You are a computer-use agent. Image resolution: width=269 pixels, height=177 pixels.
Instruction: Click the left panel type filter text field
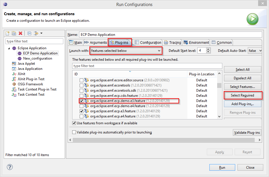point(34,41)
